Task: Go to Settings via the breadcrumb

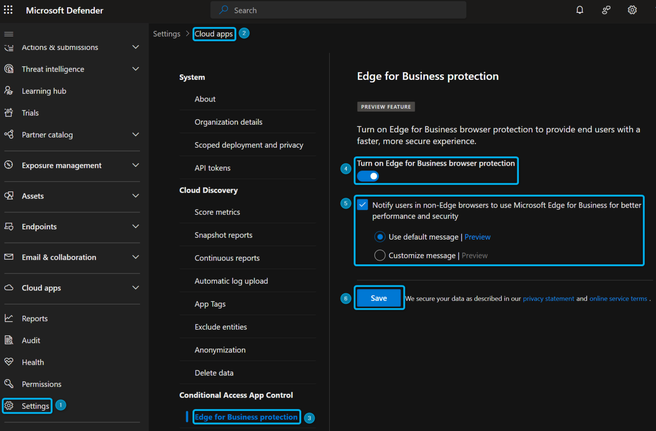Action: pyautogui.click(x=167, y=33)
